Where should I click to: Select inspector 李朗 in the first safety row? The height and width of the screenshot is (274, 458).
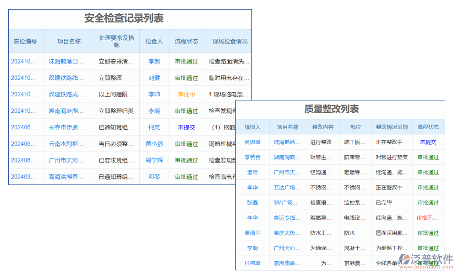tap(154, 61)
